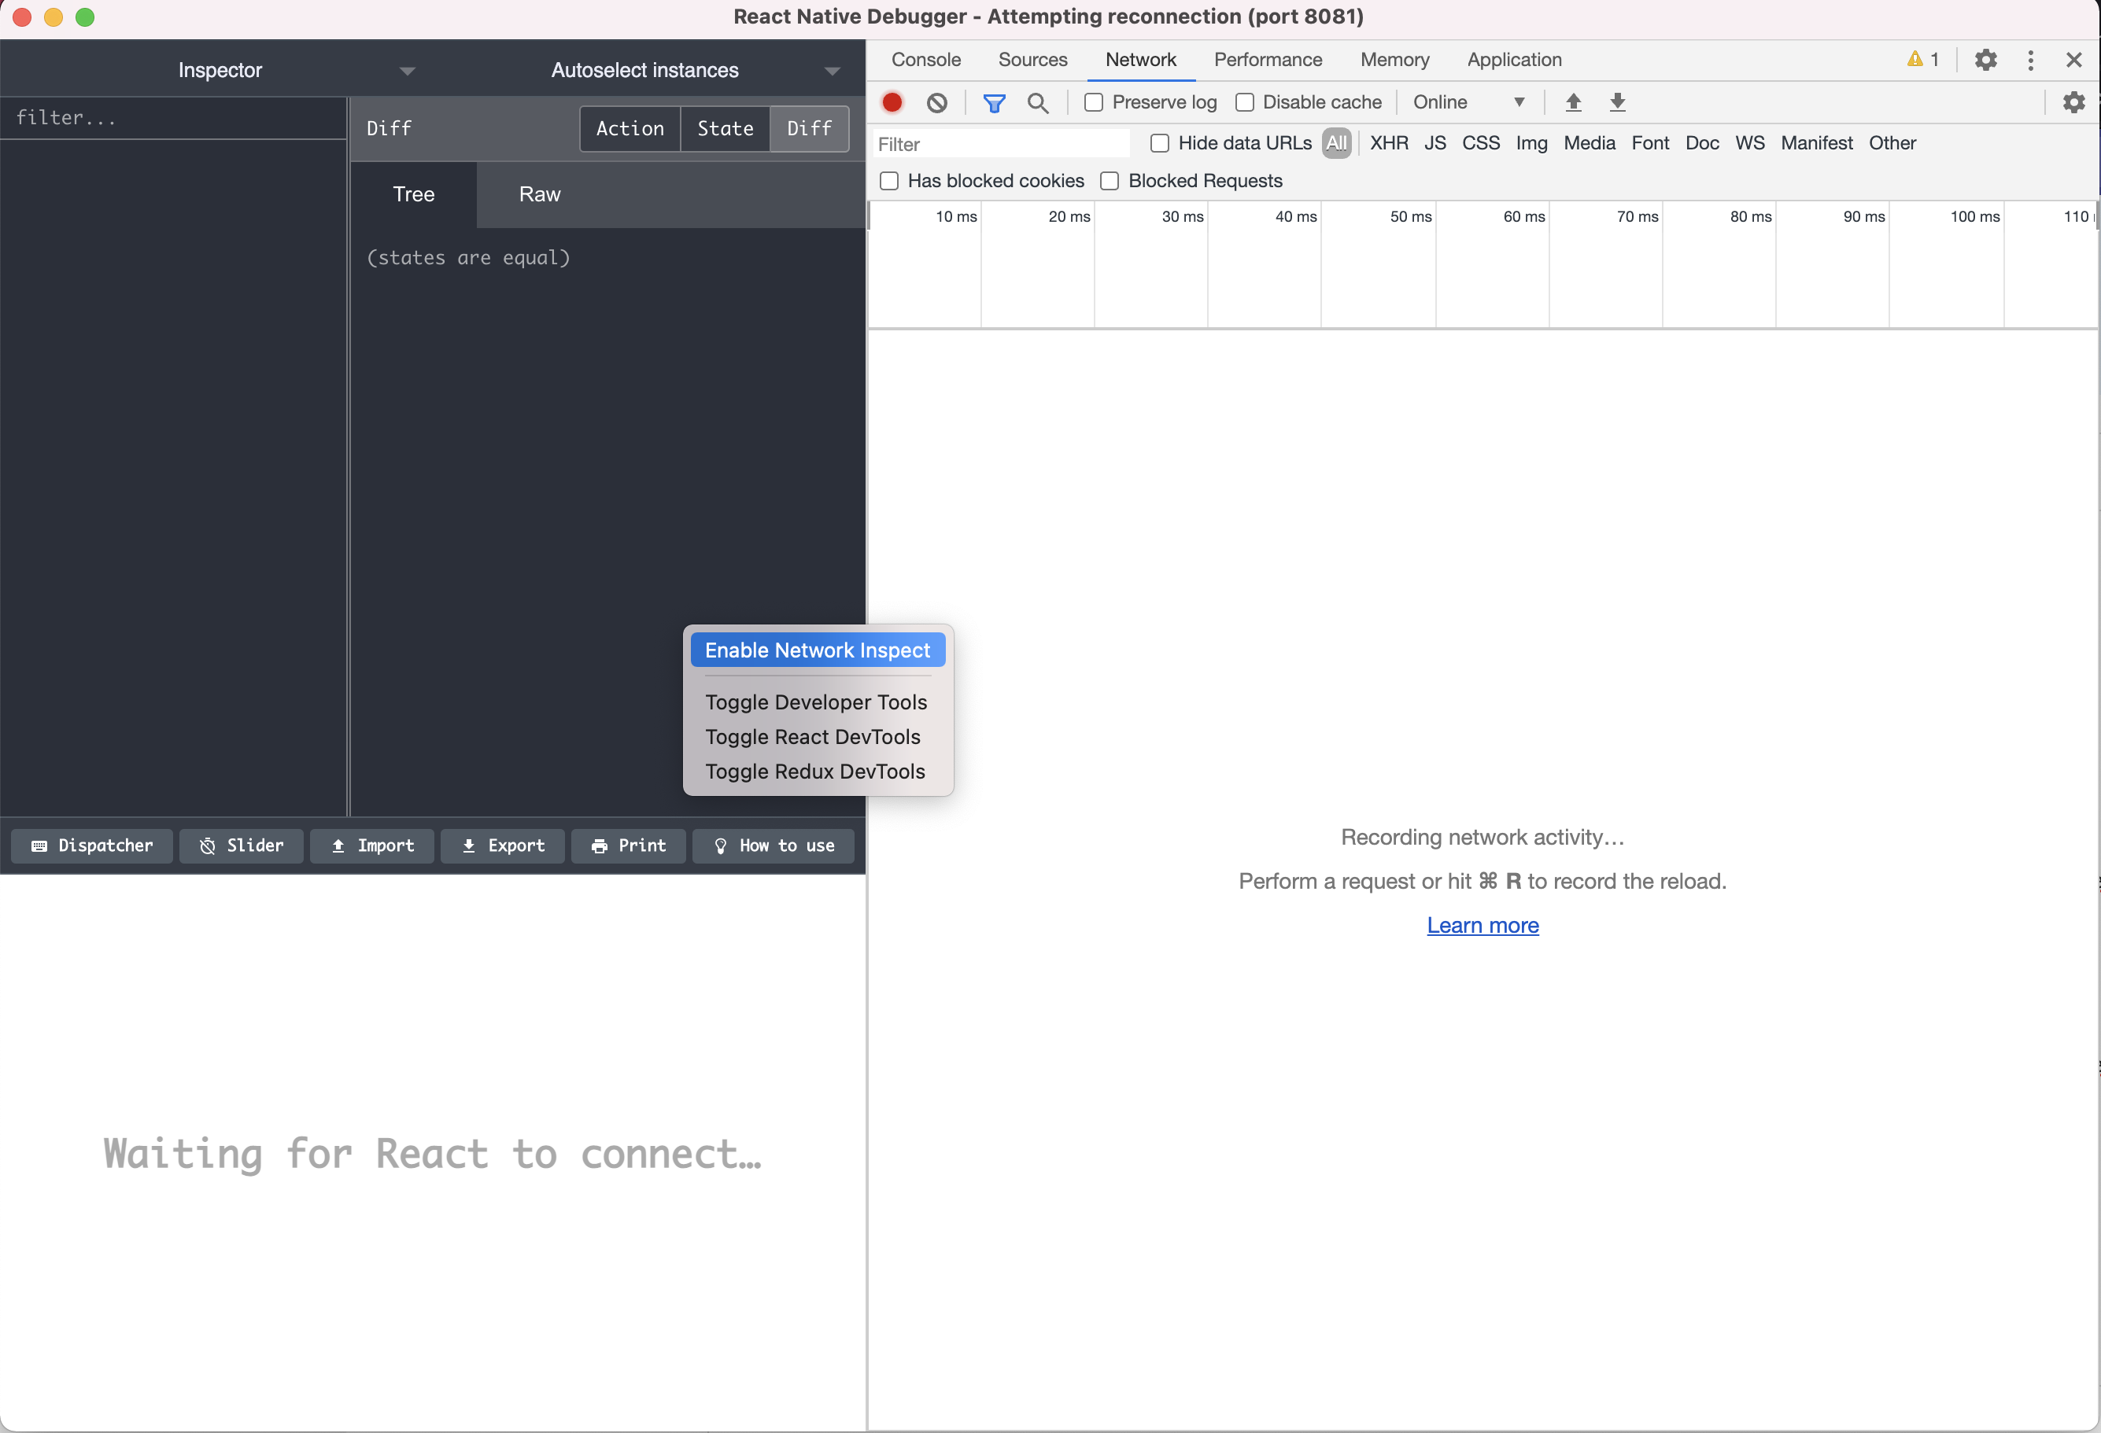Open the Learn more link
The width and height of the screenshot is (2101, 1433).
(x=1483, y=925)
